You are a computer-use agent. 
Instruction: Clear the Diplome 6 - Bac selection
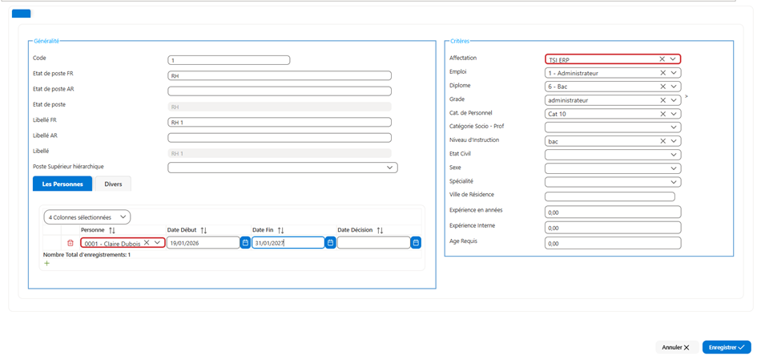(x=662, y=87)
